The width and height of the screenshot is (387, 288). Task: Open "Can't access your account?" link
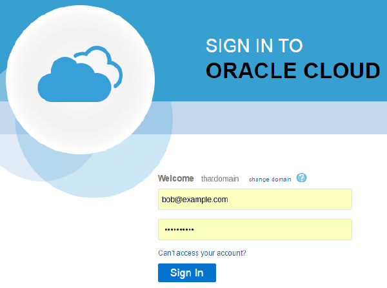click(x=202, y=253)
